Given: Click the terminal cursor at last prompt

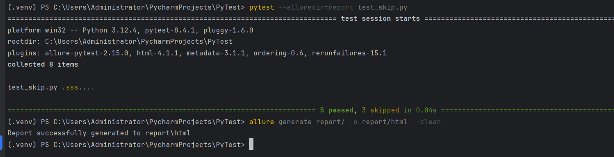Looking at the screenshot, I should (x=251, y=145).
